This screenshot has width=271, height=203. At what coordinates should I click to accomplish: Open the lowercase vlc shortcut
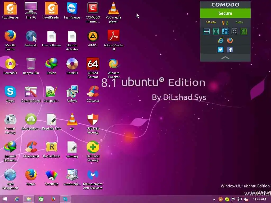click(72, 122)
